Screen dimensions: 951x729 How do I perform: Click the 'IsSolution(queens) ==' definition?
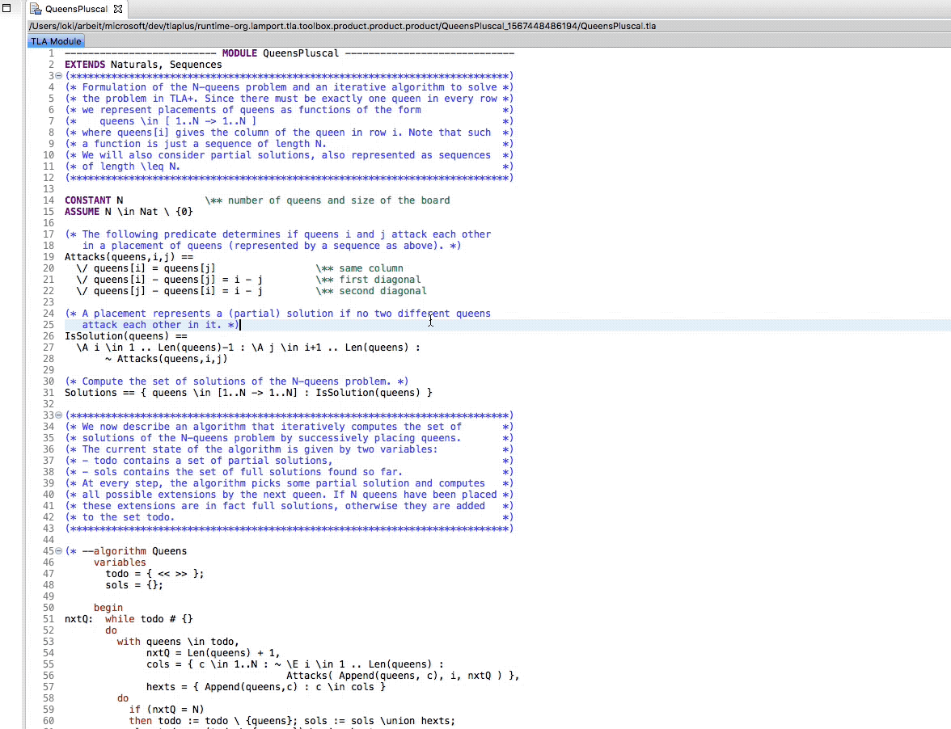[x=126, y=336]
